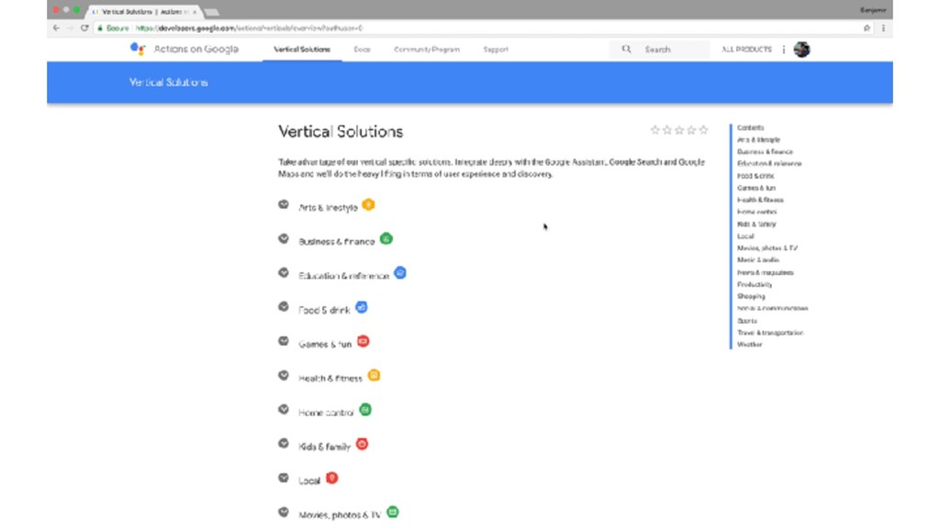Viewport: 940px width, 528px height.
Task: Open the user profile avatar
Action: 802,49
